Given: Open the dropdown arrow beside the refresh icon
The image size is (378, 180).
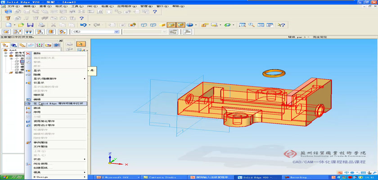Looking at the screenshot, I should pyautogui.click(x=234, y=25).
